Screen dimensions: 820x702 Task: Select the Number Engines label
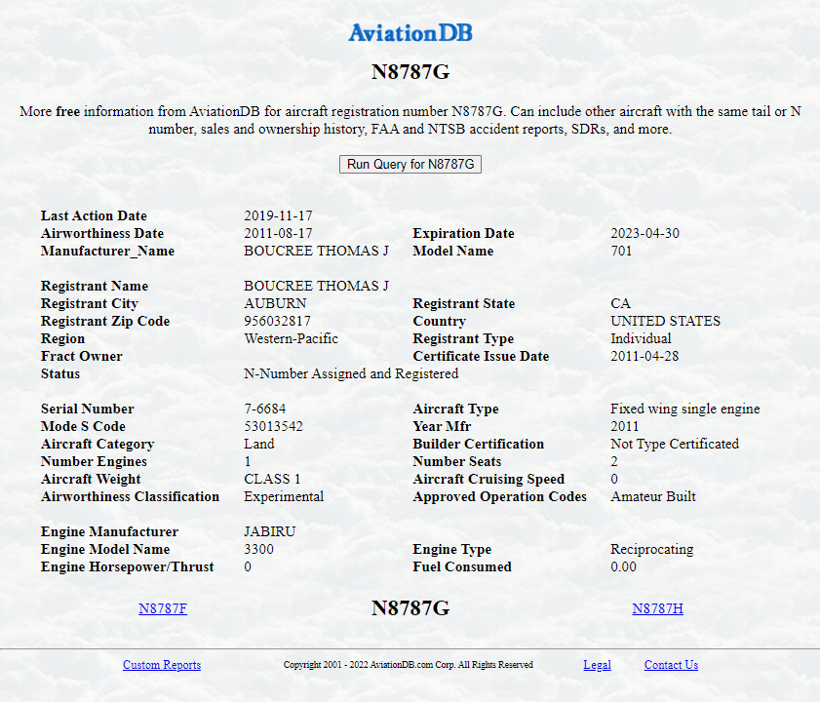pos(94,461)
